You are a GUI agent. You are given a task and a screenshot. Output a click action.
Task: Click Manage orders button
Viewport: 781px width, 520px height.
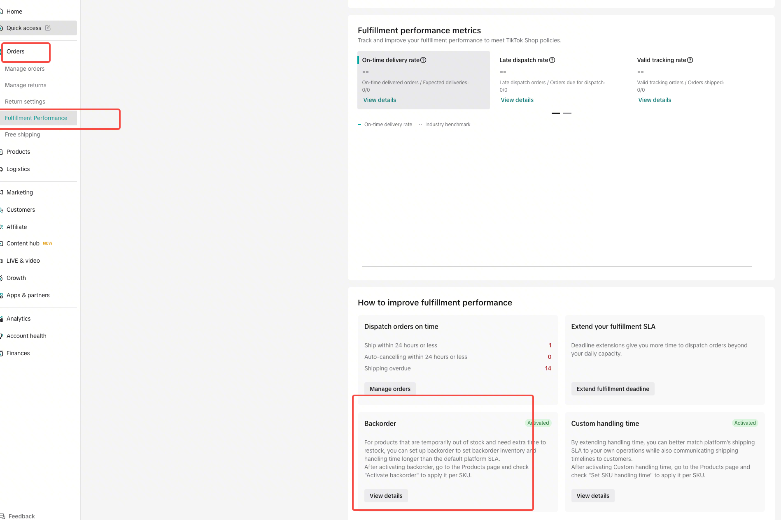click(x=390, y=389)
